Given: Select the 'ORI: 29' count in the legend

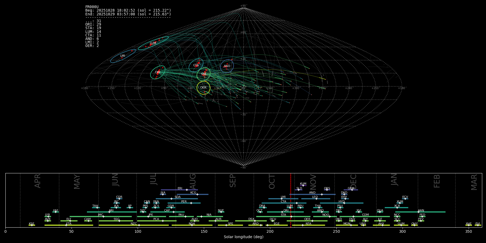Looking at the screenshot, I should [93, 25].
